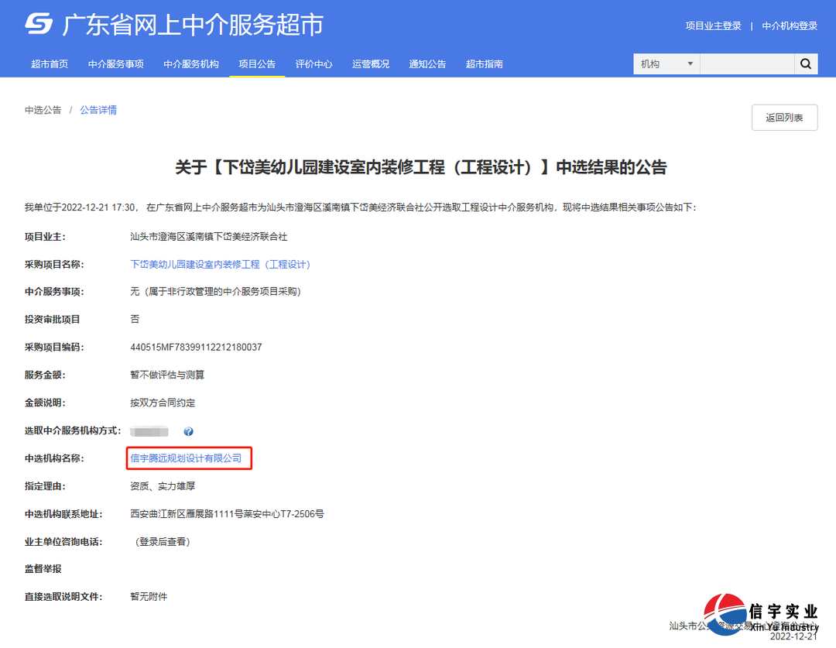Screen dimensions: 836x648
Task: Open the 下岱美幼儿园建设室内装修工程 project link
Action: point(221,263)
